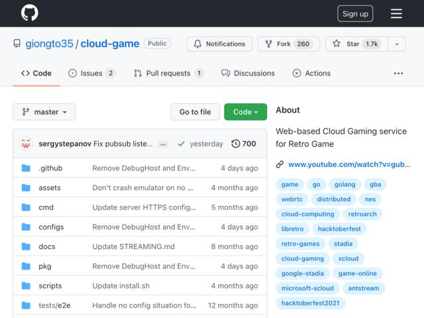The image size is (424, 318).
Task: Select the 'golang' topic tag
Action: 344,184
